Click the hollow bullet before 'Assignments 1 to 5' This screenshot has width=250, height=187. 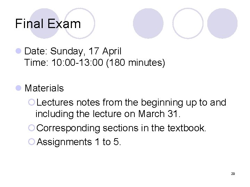(x=32, y=142)
